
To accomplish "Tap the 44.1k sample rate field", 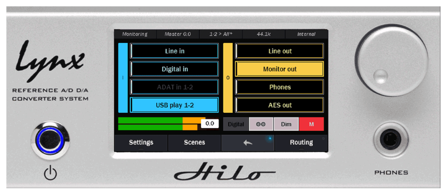I will point(264,34).
